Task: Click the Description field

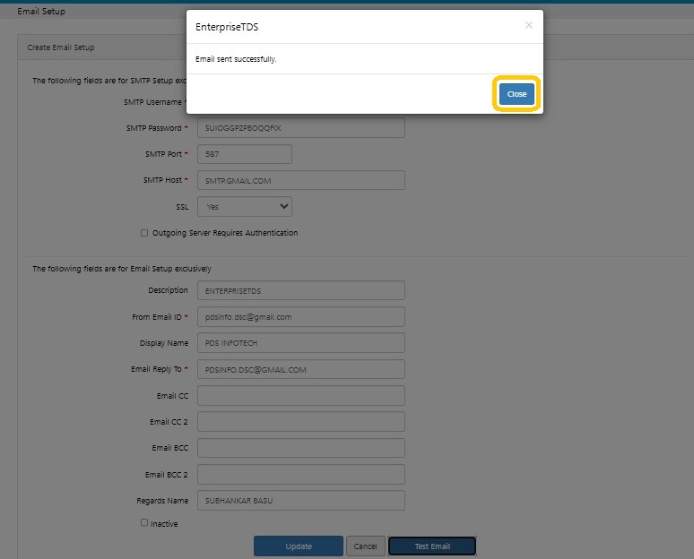Action: click(x=300, y=290)
